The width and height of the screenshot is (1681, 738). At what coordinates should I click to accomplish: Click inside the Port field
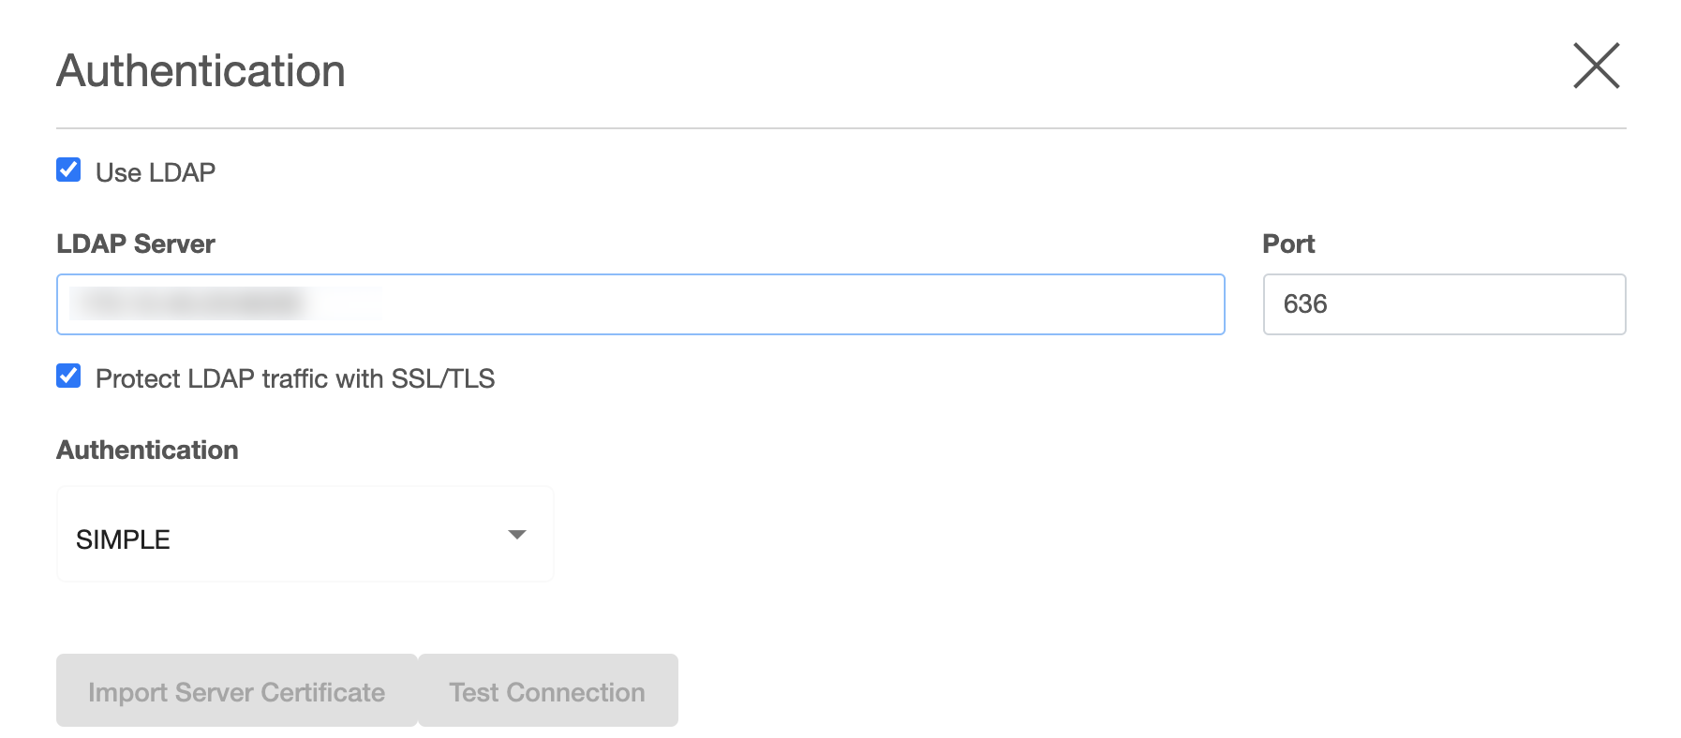(x=1444, y=304)
